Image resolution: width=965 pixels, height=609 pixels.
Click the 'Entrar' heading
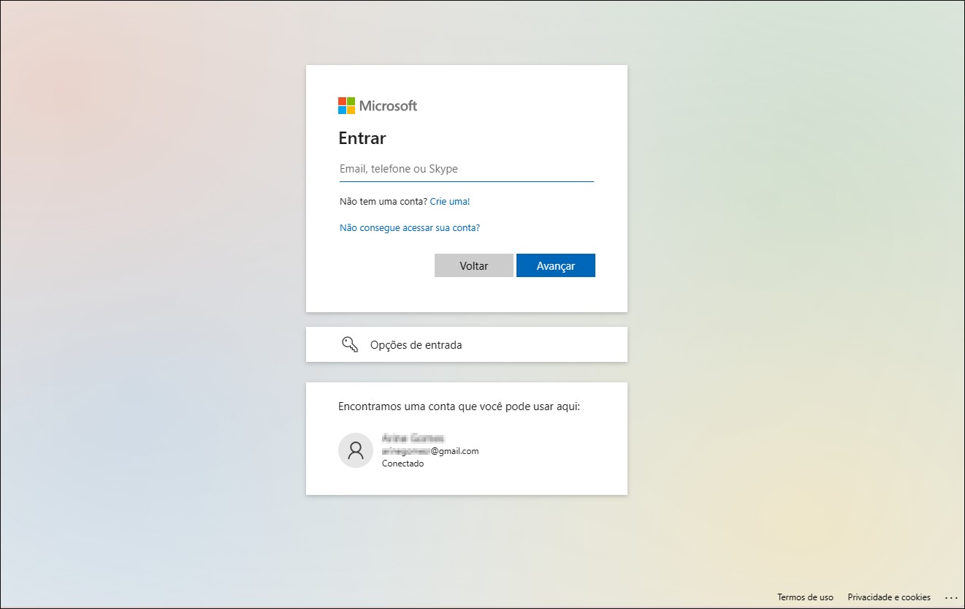coord(362,138)
